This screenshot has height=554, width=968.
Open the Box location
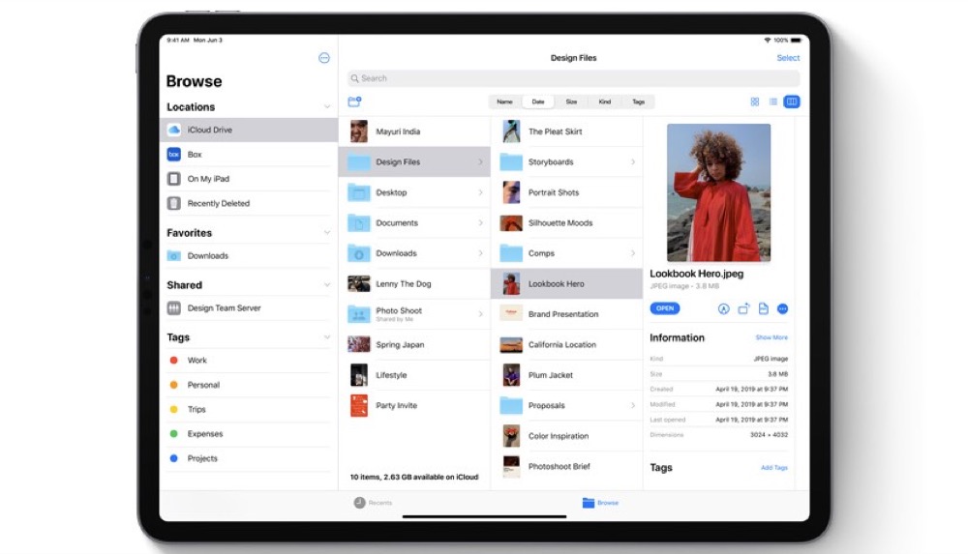pos(249,155)
